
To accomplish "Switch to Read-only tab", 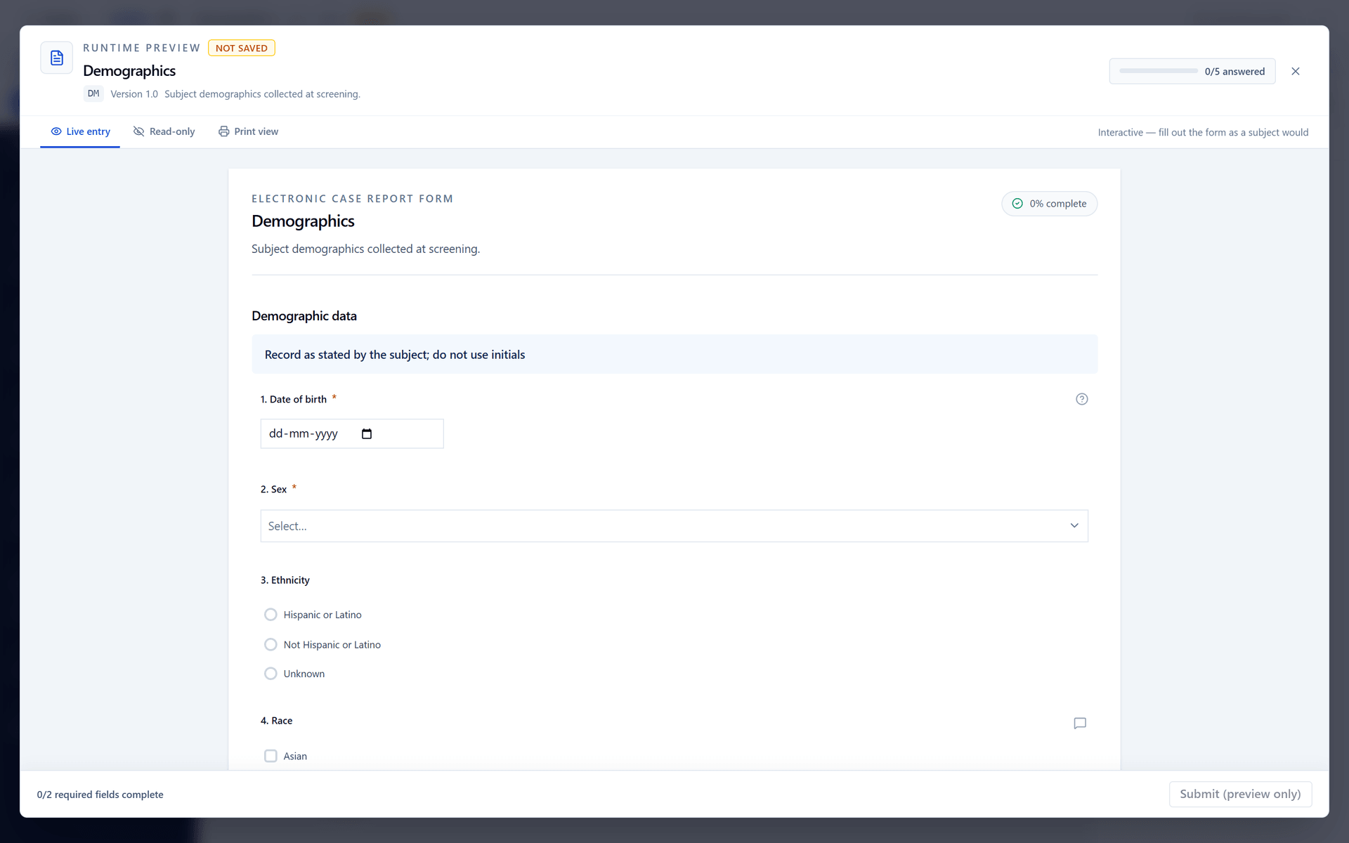I will (x=164, y=131).
